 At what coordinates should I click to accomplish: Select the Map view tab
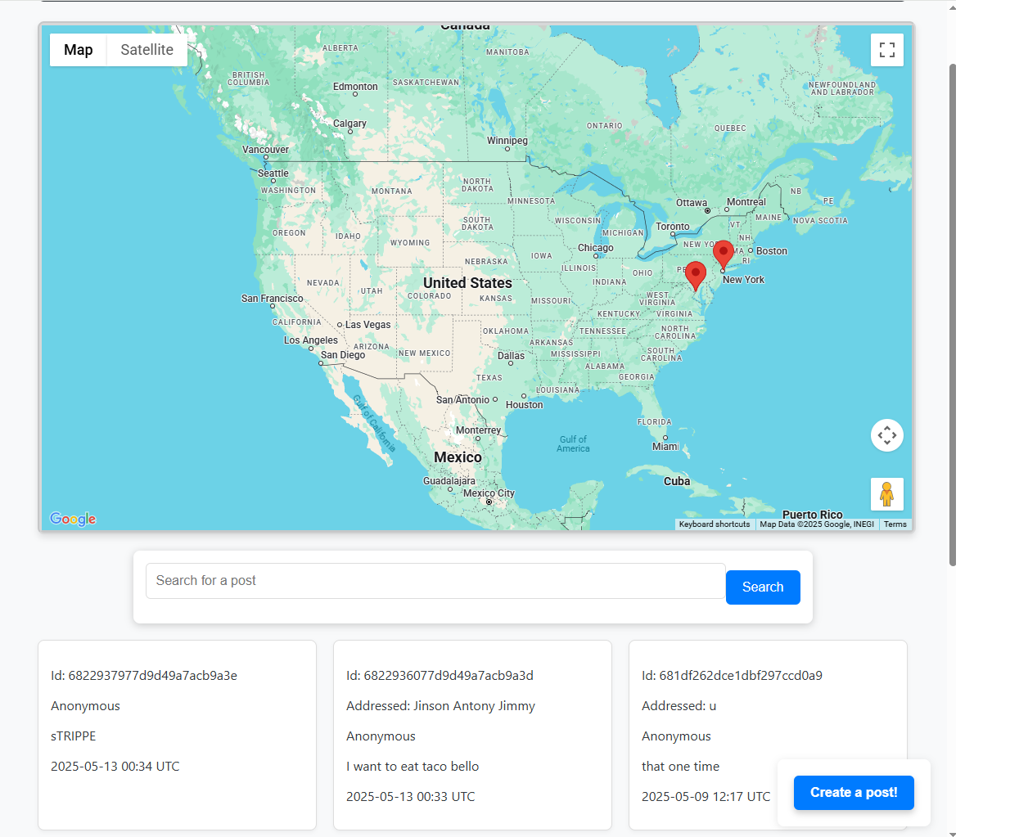(x=79, y=50)
